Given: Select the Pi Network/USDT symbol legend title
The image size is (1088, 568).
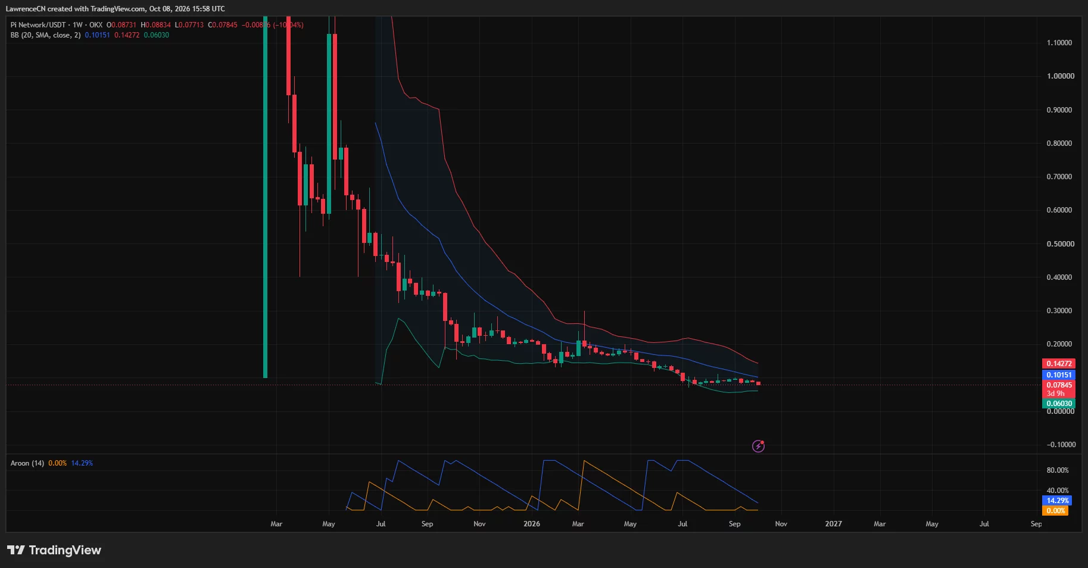Looking at the screenshot, I should click(x=38, y=25).
